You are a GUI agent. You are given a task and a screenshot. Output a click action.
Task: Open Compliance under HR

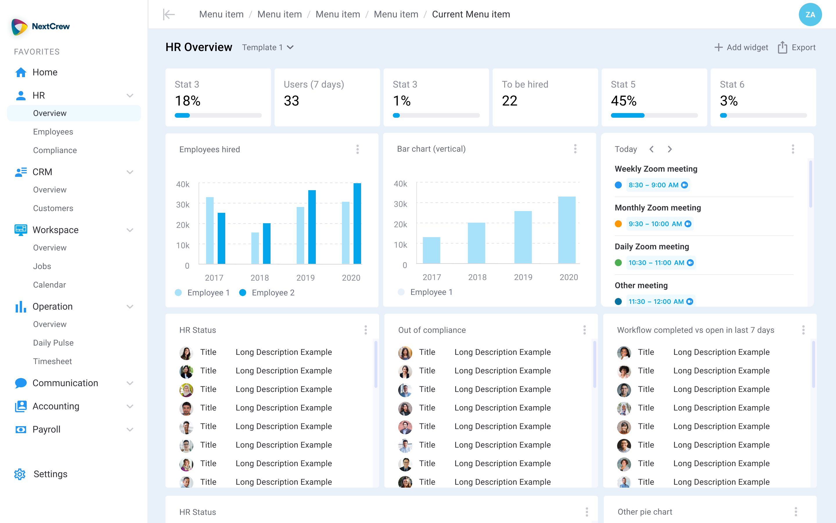click(x=55, y=150)
